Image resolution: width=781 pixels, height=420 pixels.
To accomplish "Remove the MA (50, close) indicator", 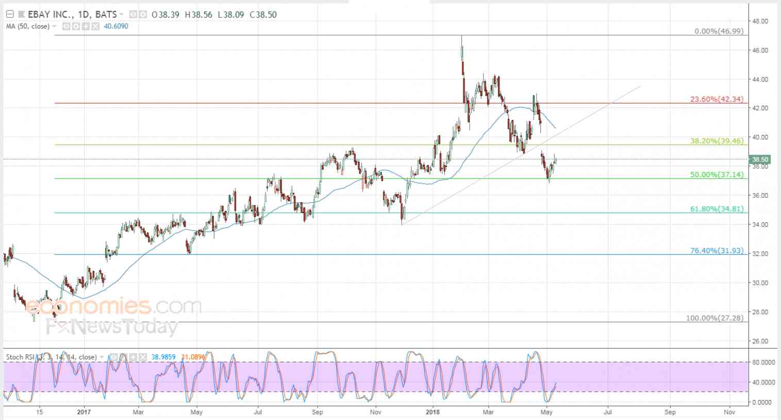I will tap(95, 26).
